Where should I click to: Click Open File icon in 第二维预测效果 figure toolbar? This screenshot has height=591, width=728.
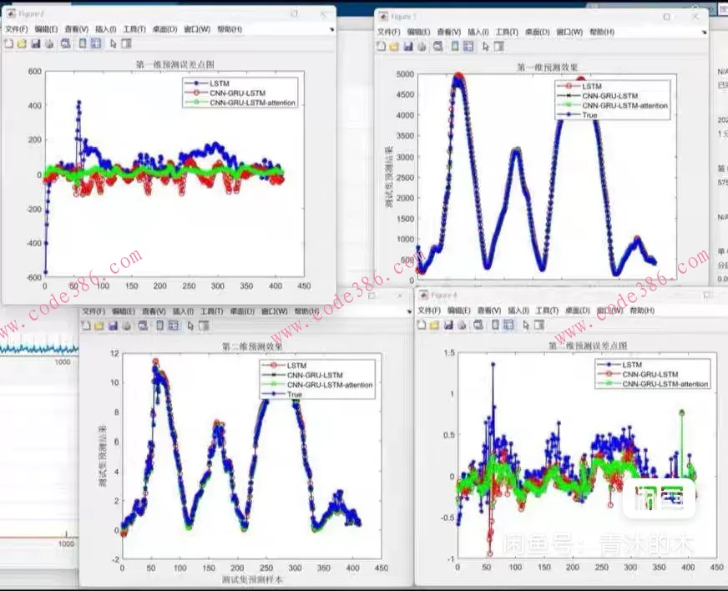click(99, 325)
